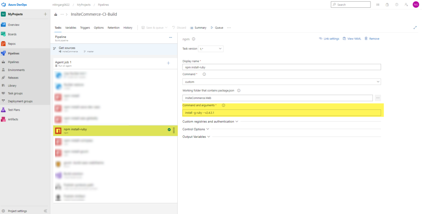
Task: Click info icon beside Command label
Action: pos(204,74)
